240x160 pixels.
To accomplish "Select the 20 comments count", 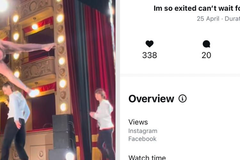I will pyautogui.click(x=206, y=55).
